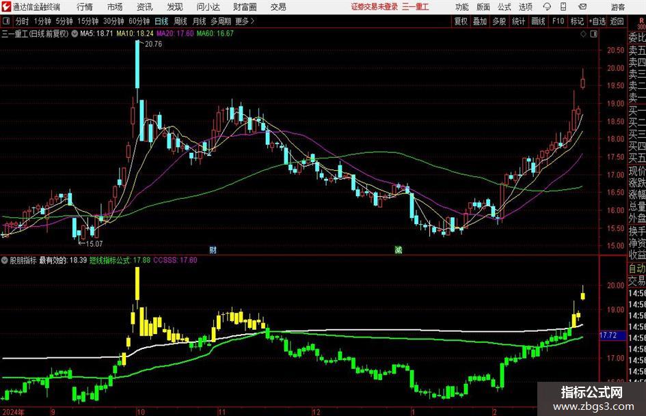
Task: Click the 画线 drawing tool button
Action: pos(538,21)
